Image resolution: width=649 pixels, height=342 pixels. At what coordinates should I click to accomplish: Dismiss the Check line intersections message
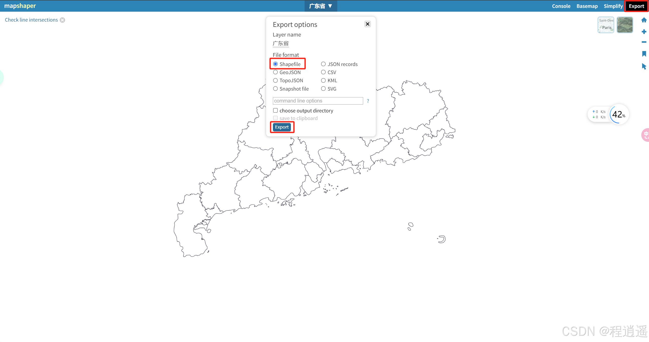(x=62, y=20)
